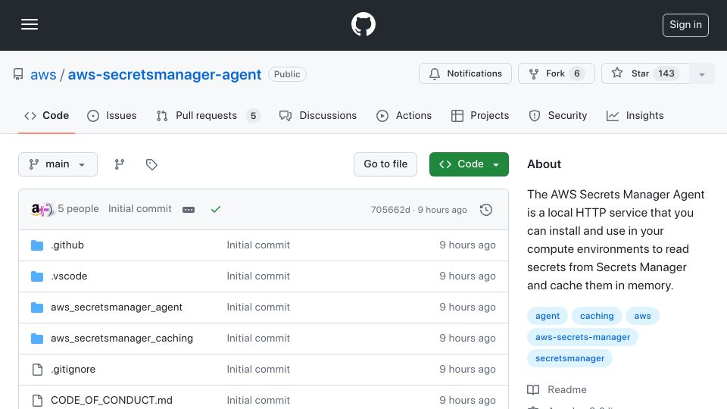
Task: Open the Readme link in About
Action: [566, 389]
